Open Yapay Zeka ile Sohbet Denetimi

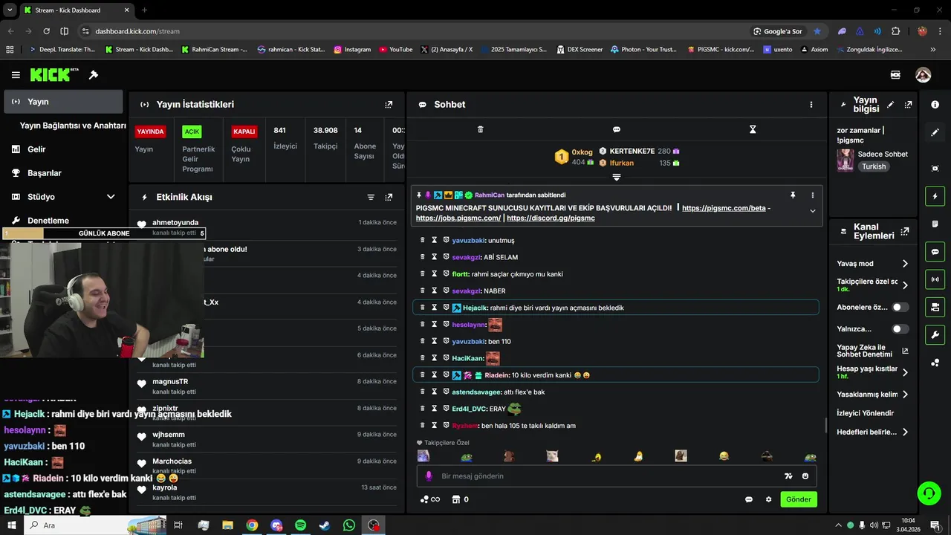(872, 351)
